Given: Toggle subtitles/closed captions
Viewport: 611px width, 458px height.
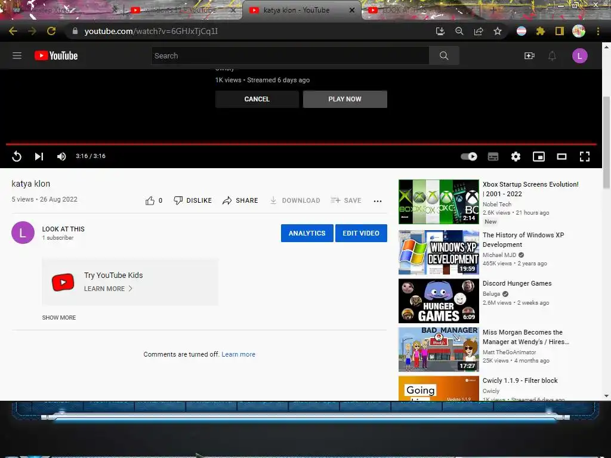Looking at the screenshot, I should (x=493, y=157).
